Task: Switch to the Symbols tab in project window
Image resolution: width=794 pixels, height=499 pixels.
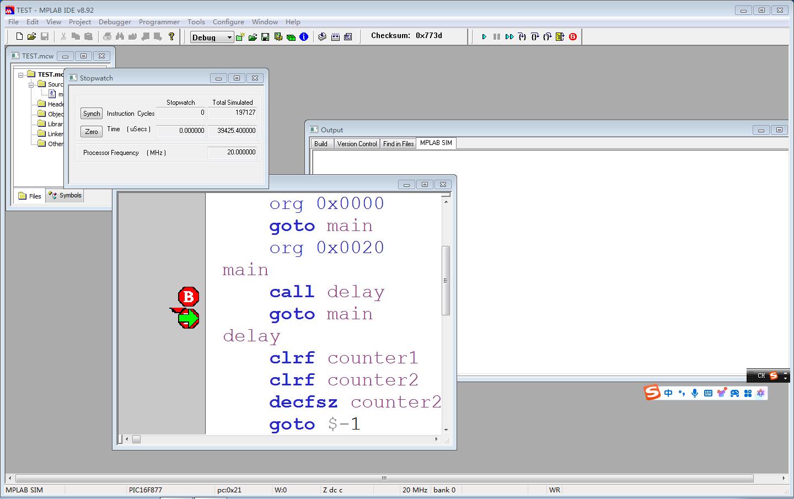Action: coord(65,195)
